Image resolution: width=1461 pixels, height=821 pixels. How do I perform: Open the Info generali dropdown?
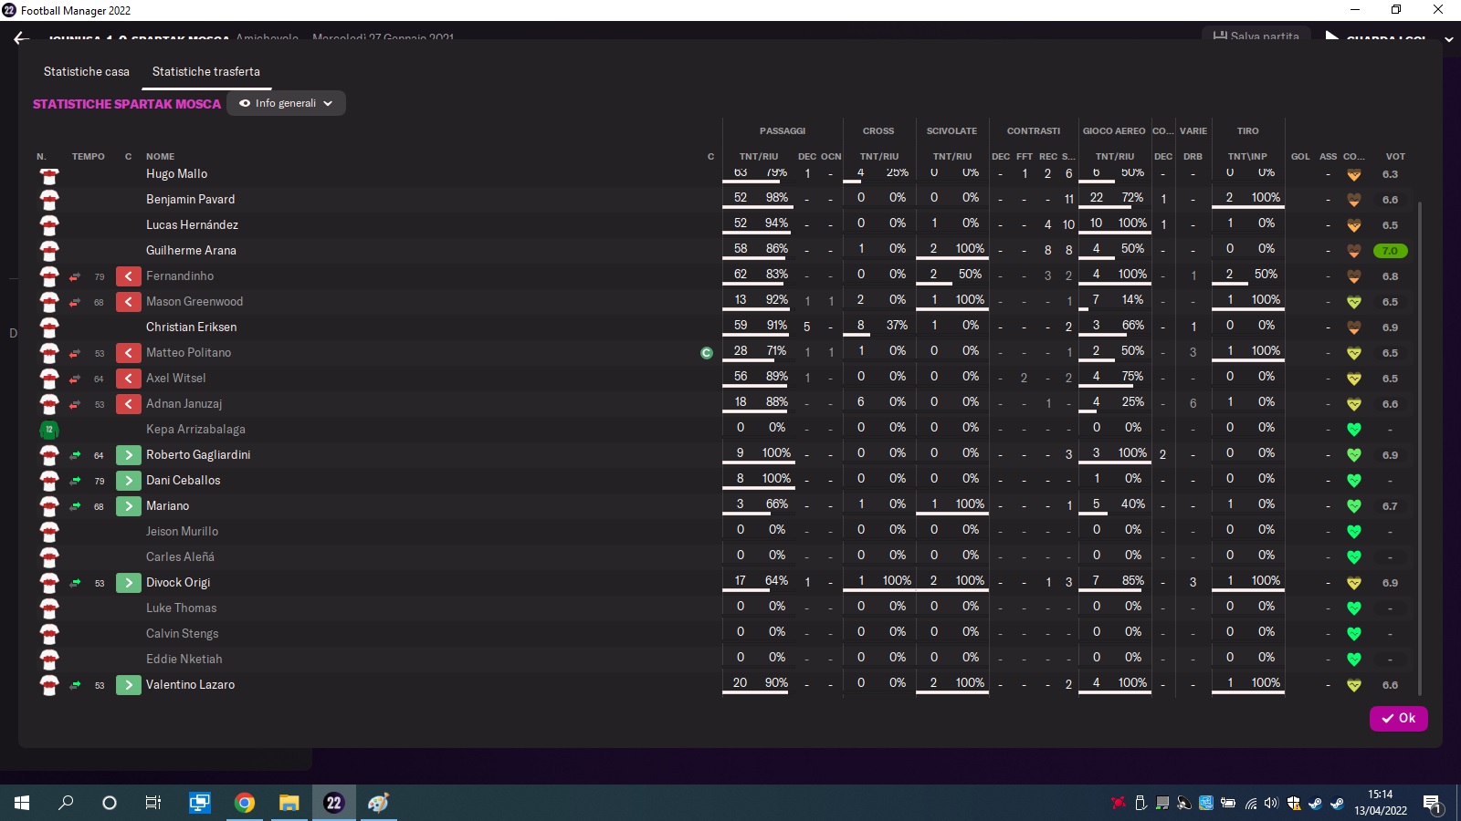coord(286,103)
